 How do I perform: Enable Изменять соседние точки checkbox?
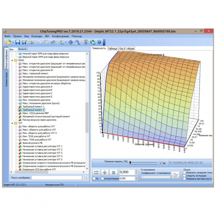pos(184,173)
